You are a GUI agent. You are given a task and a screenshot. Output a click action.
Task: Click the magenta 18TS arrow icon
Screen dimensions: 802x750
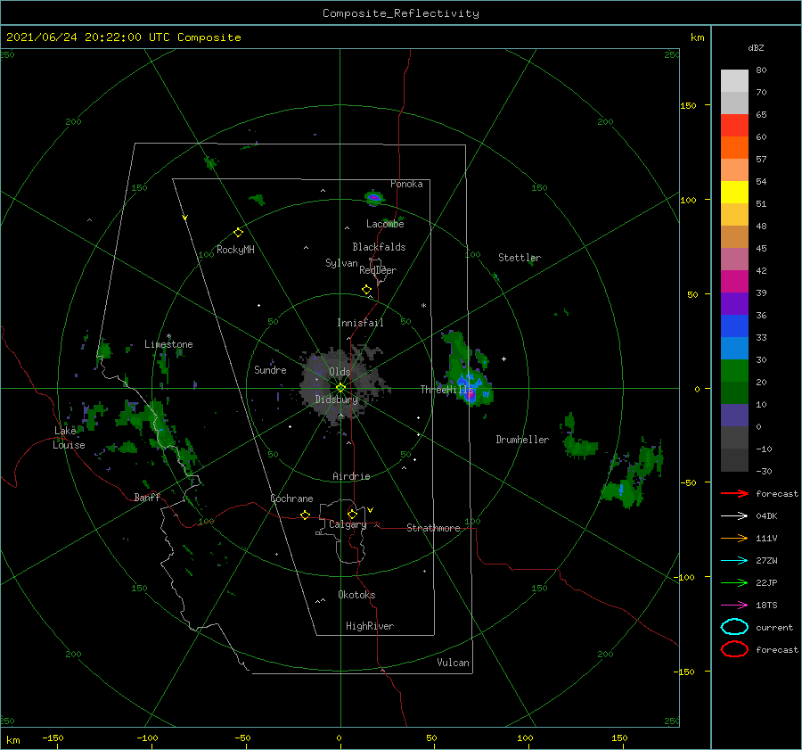(x=734, y=606)
